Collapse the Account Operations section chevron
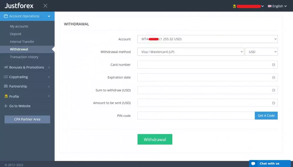The height and width of the screenshot is (167, 293). coord(49,16)
